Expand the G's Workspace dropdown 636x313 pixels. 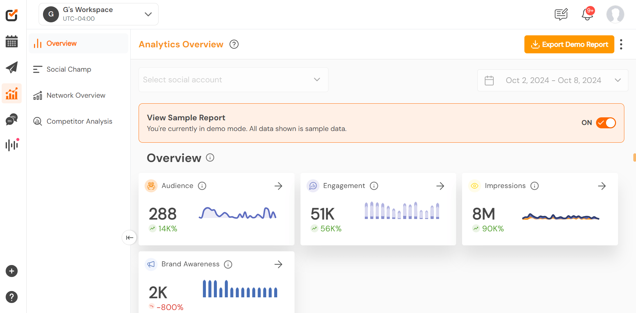click(x=99, y=14)
